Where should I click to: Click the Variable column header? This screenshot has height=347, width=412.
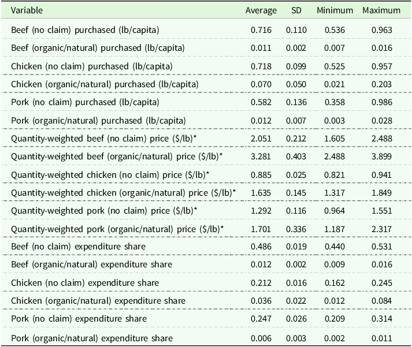coord(27,10)
